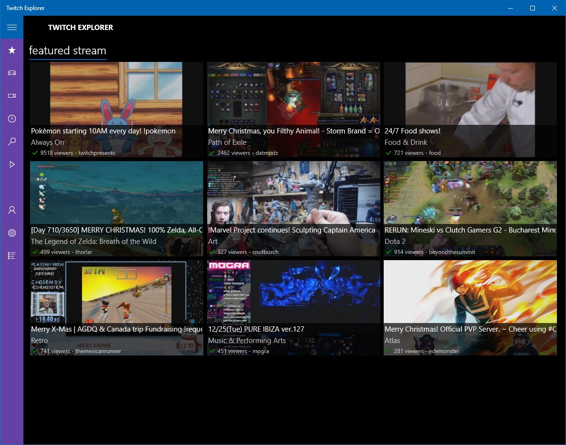Click the green checkmark beside themexicanrunner
Screen dimensions: 566x445
[x=35, y=351]
